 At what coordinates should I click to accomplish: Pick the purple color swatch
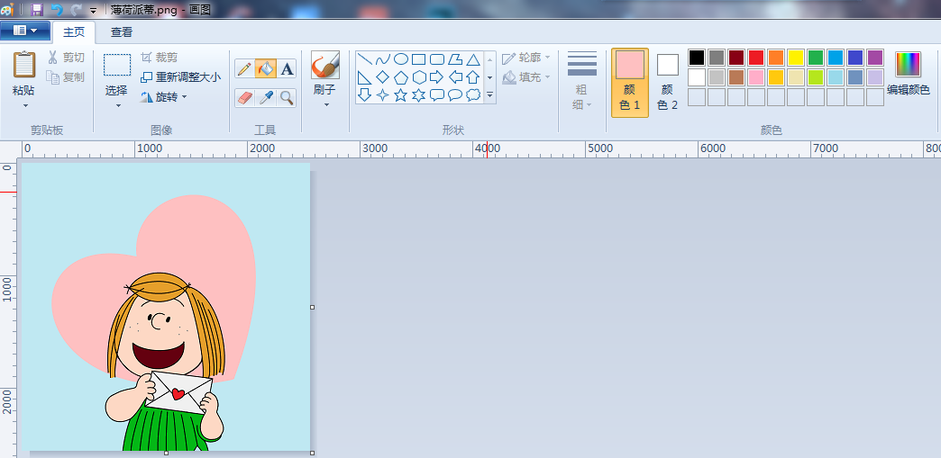pyautogui.click(x=875, y=58)
